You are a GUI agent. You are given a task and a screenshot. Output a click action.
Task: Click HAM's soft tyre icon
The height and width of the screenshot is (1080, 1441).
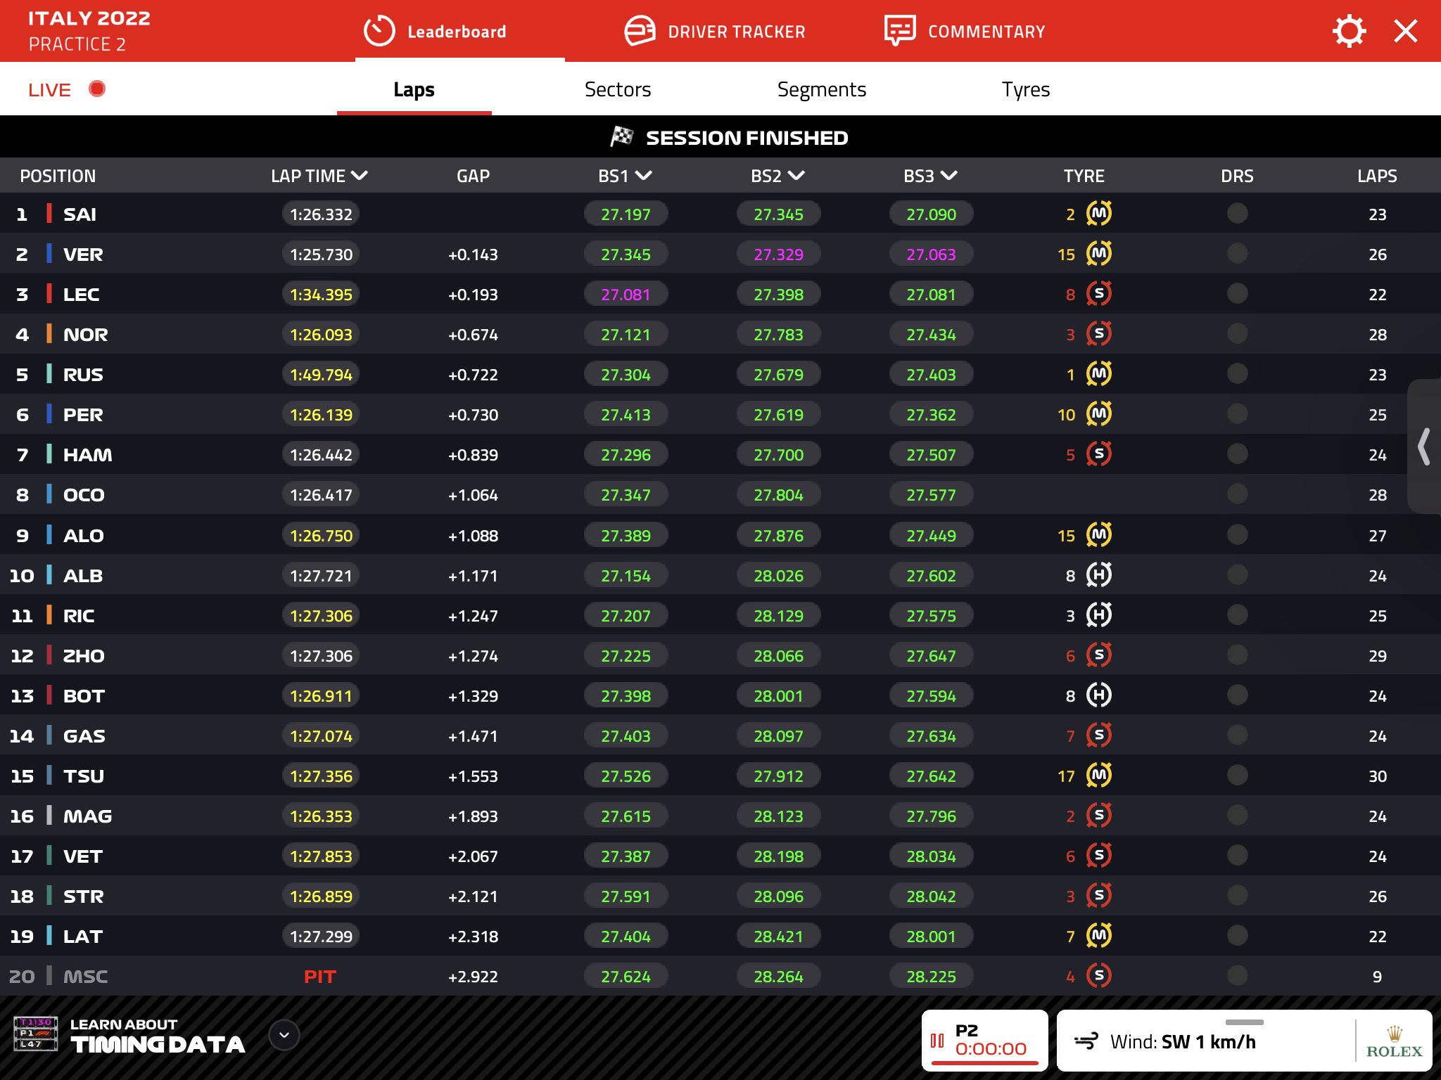tap(1099, 454)
